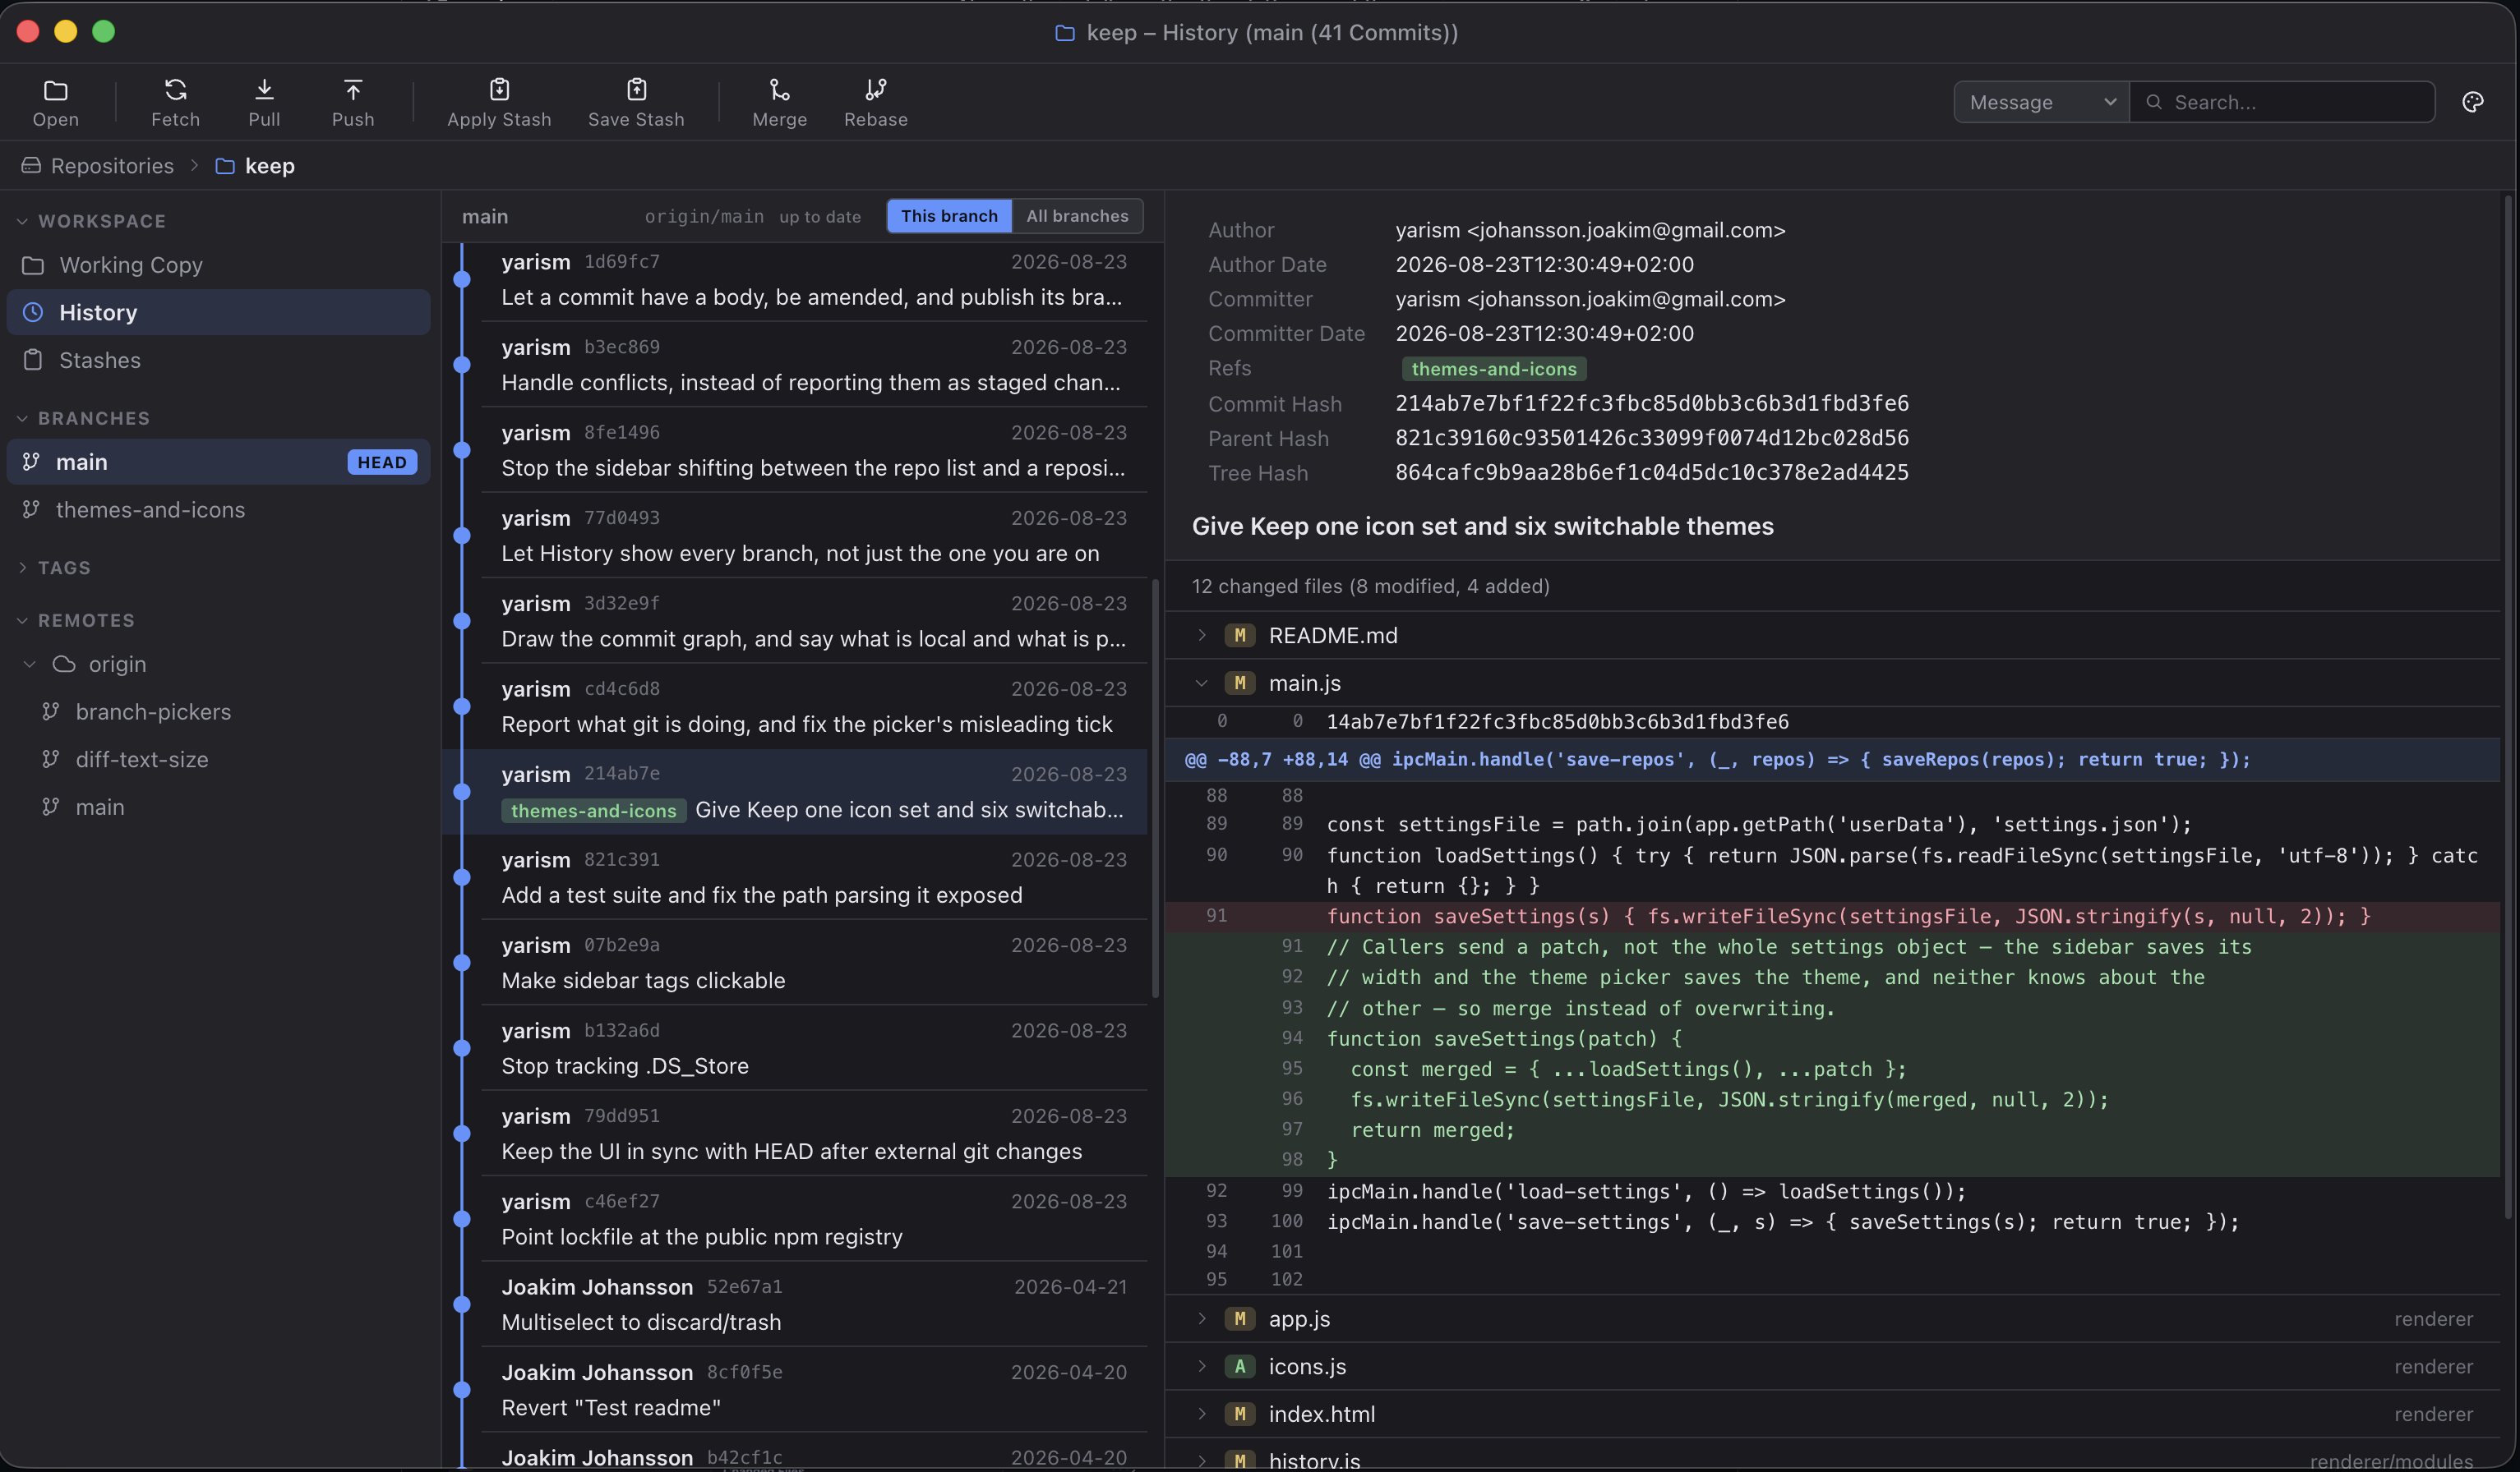Click the Stashes clipboard icon
The width and height of the screenshot is (2520, 1472).
tap(33, 360)
